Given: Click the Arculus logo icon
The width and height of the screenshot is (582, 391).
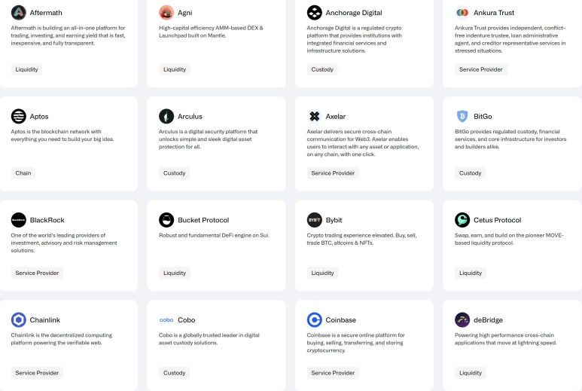Looking at the screenshot, I should [x=166, y=116].
